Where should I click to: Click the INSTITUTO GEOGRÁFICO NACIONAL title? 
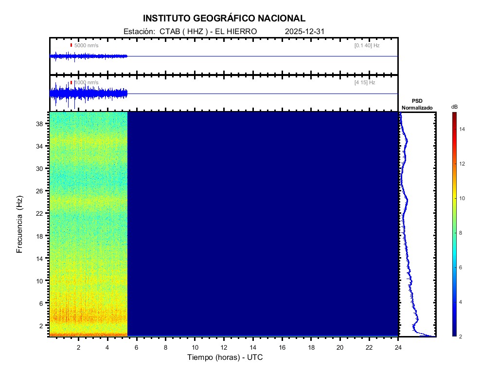tap(224, 19)
